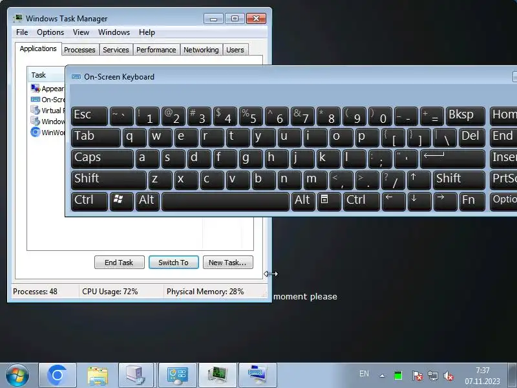Click the End Task button
517x388 pixels.
pos(120,263)
